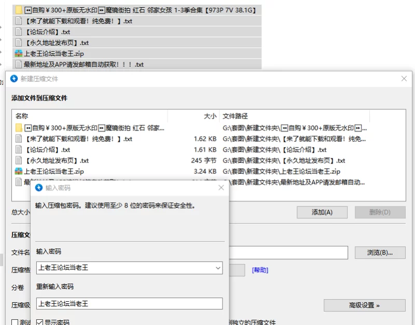
Task: Open the [帮助] help link
Action: [x=260, y=270]
